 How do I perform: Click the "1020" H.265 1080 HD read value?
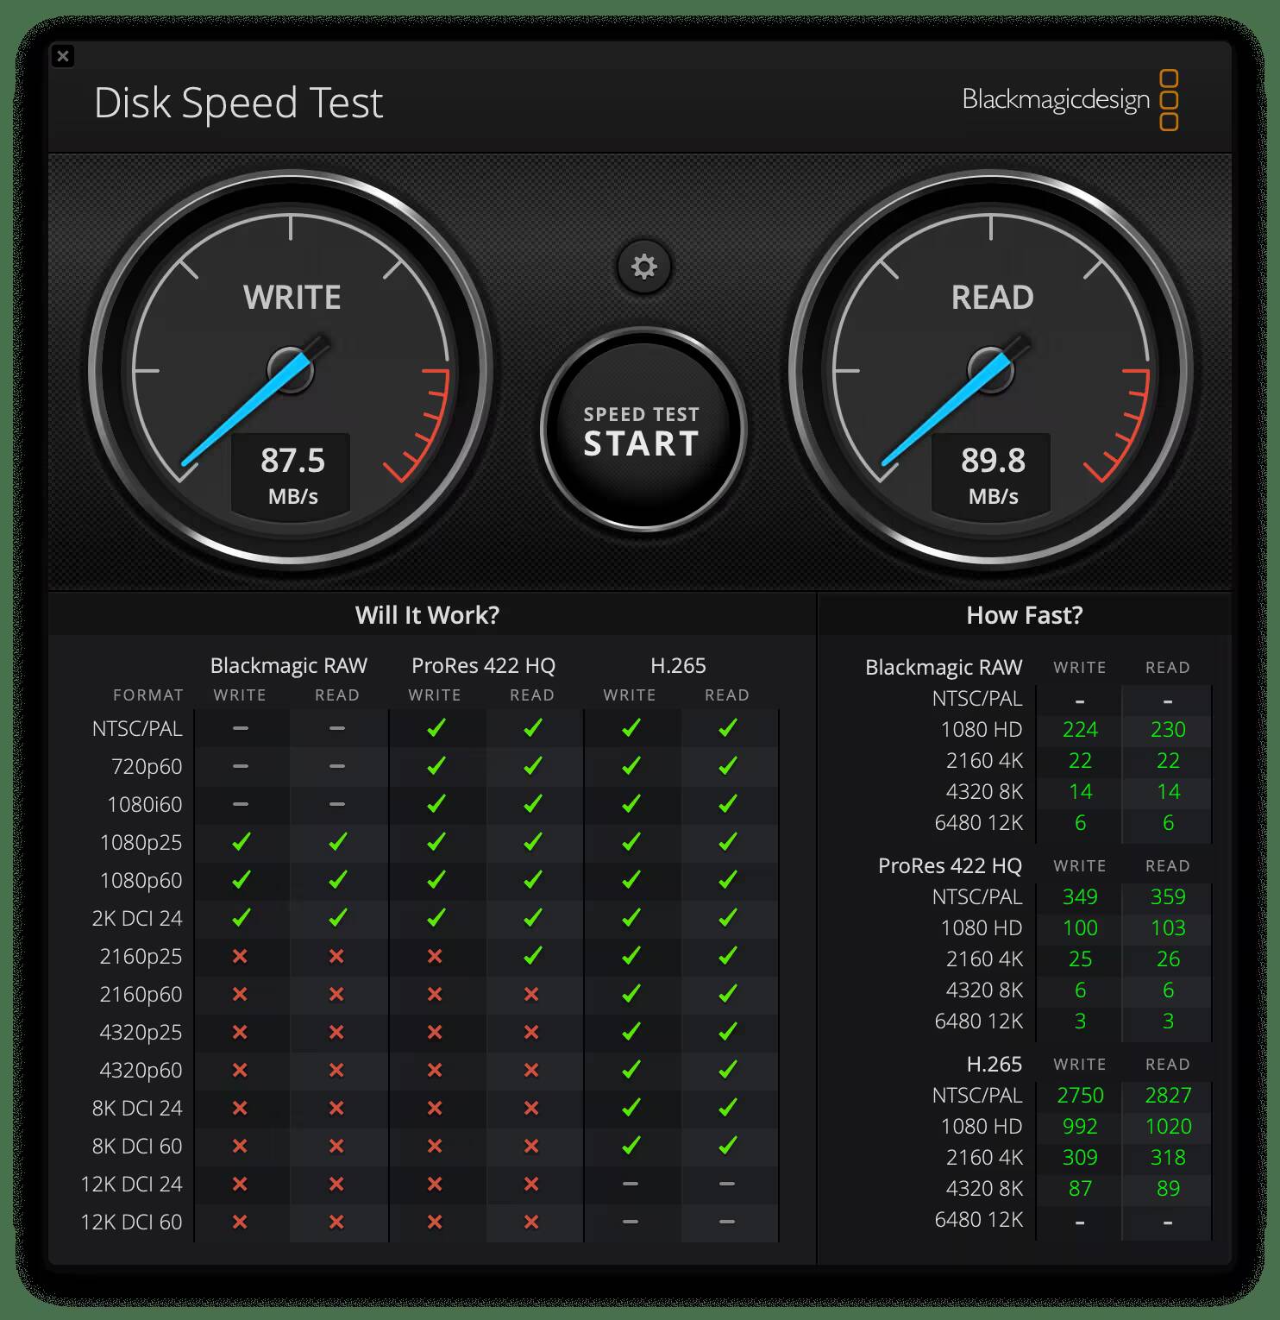tap(1168, 1127)
